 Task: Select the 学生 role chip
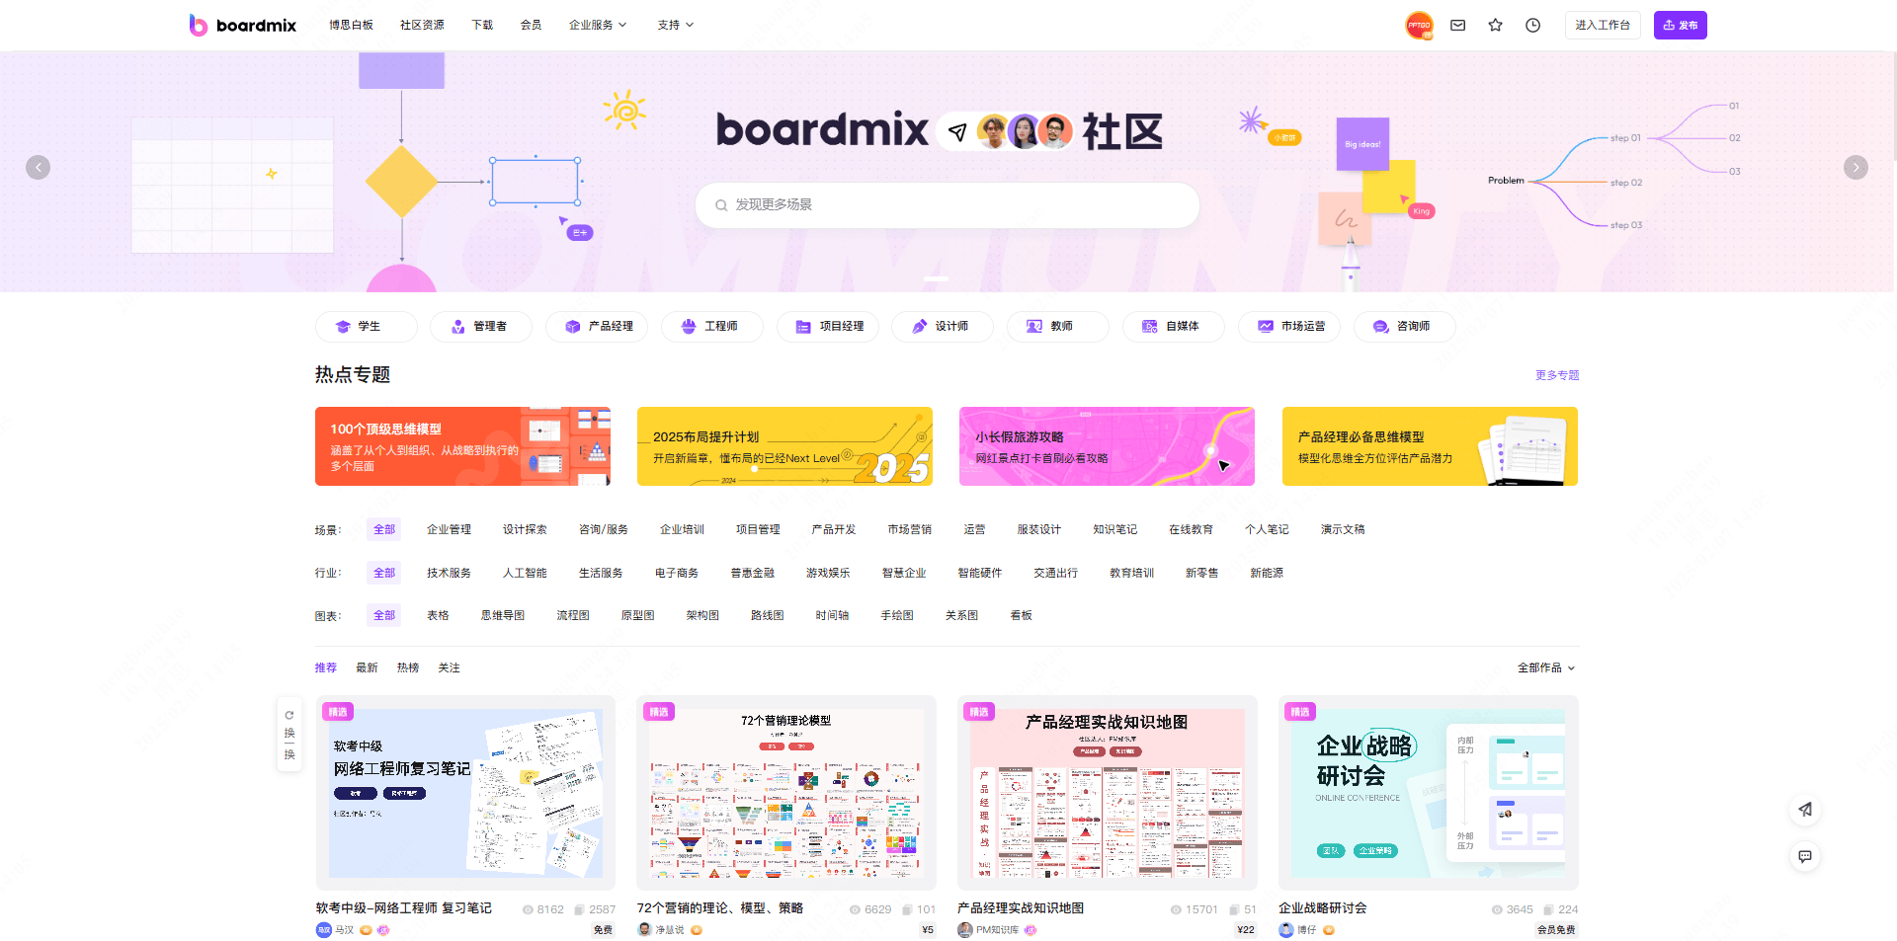coord(366,326)
